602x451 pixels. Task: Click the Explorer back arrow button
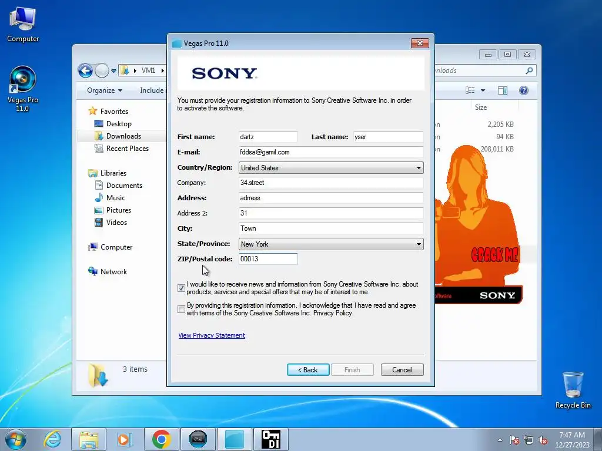coord(85,70)
